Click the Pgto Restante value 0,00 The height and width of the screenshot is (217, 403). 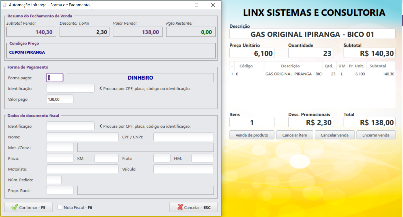click(191, 32)
